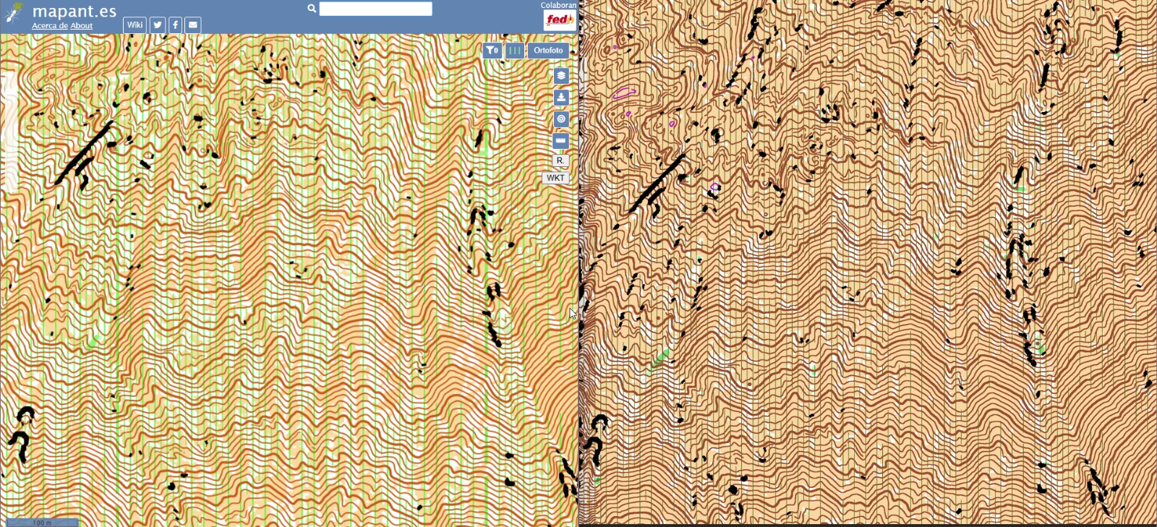Open the Facebook share icon
Image resolution: width=1157 pixels, height=527 pixels.
tap(175, 25)
